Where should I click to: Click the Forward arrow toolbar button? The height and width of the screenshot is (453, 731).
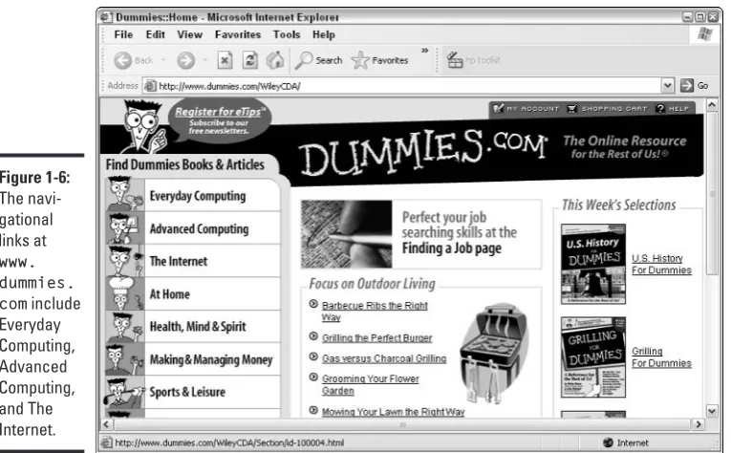point(186,60)
